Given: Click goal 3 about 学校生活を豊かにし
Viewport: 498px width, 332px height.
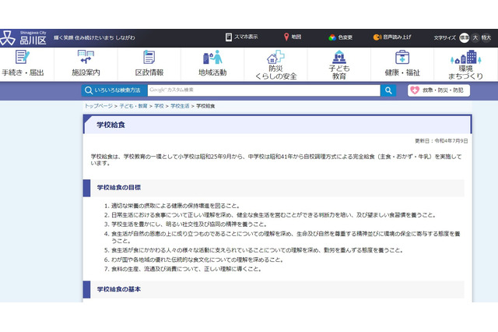Looking at the screenshot, I should click(x=189, y=224).
